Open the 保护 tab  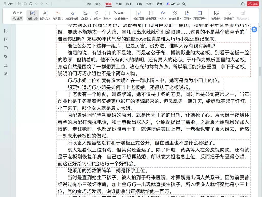(x=149, y=4)
